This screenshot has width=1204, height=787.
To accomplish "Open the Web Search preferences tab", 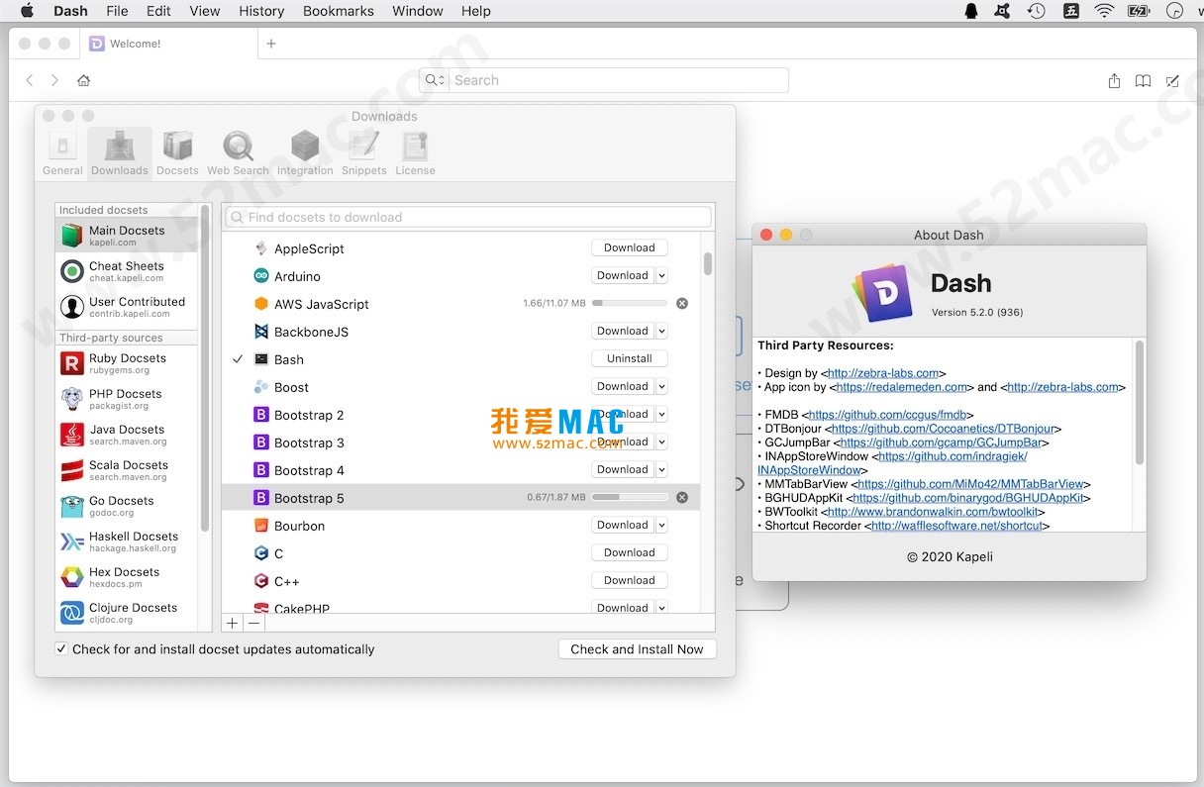I will click(238, 153).
